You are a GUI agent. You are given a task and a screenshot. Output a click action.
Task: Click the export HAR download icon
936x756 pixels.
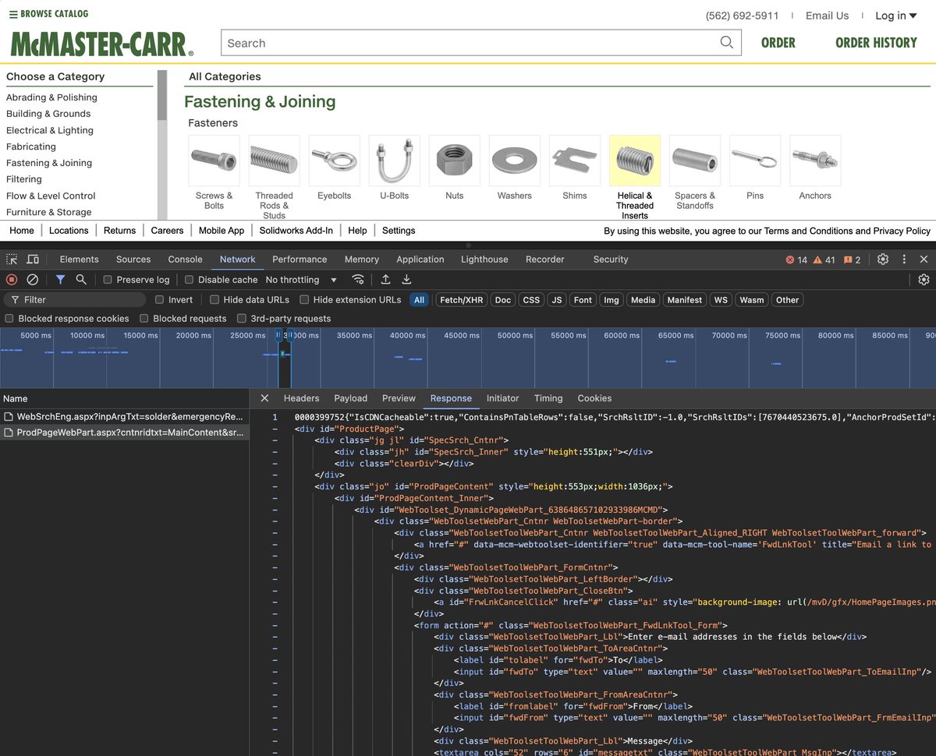click(406, 280)
